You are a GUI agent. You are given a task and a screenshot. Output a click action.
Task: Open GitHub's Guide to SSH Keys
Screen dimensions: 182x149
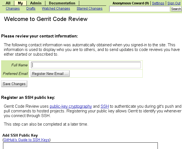pos(27,140)
